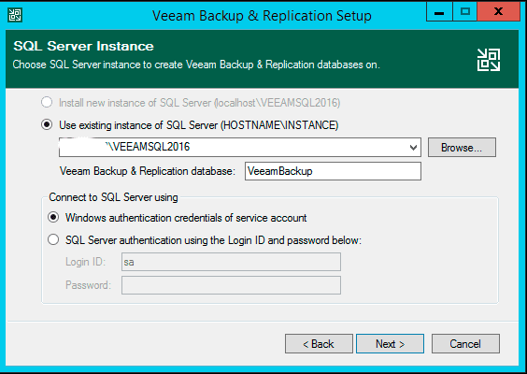Go to the previous step with Back
The height and width of the screenshot is (374, 527).
(x=319, y=344)
